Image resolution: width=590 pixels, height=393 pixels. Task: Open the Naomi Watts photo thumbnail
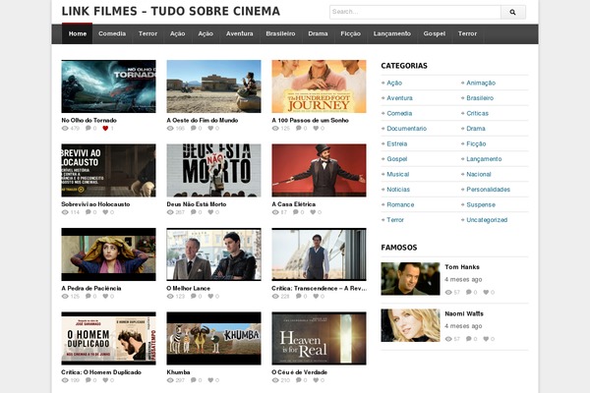click(410, 325)
